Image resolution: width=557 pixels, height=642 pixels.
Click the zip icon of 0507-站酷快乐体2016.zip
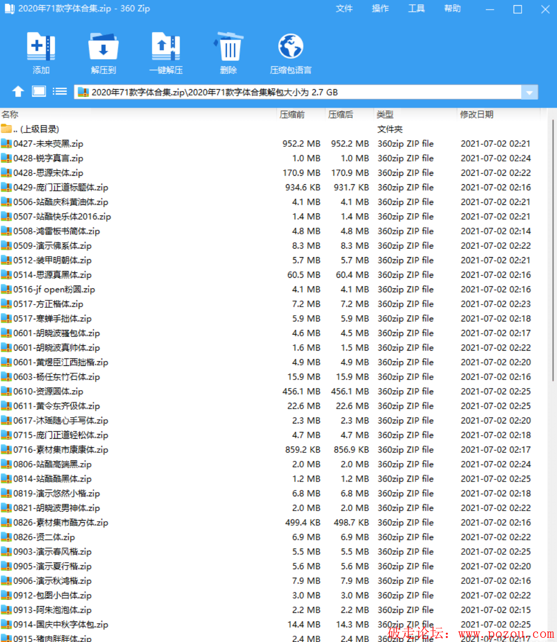coord(6,216)
